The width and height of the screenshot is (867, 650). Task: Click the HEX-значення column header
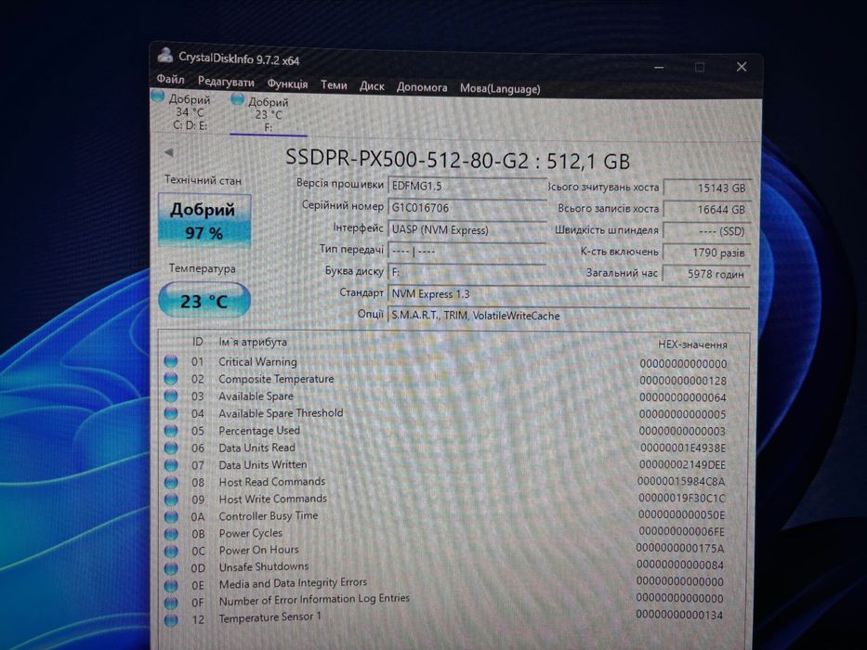tap(692, 344)
